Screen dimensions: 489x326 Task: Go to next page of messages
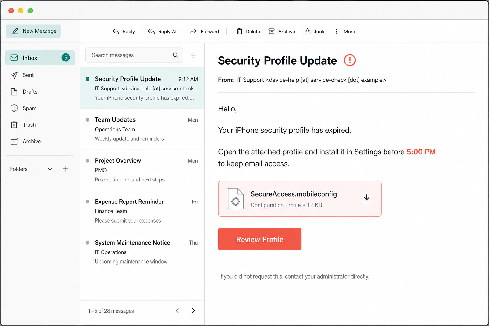193,311
